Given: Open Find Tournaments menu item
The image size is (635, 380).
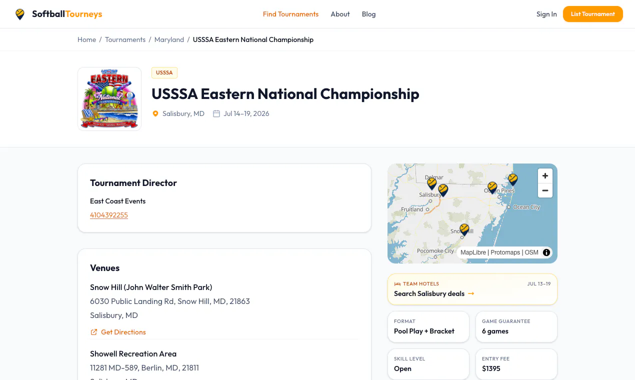Looking at the screenshot, I should point(290,14).
